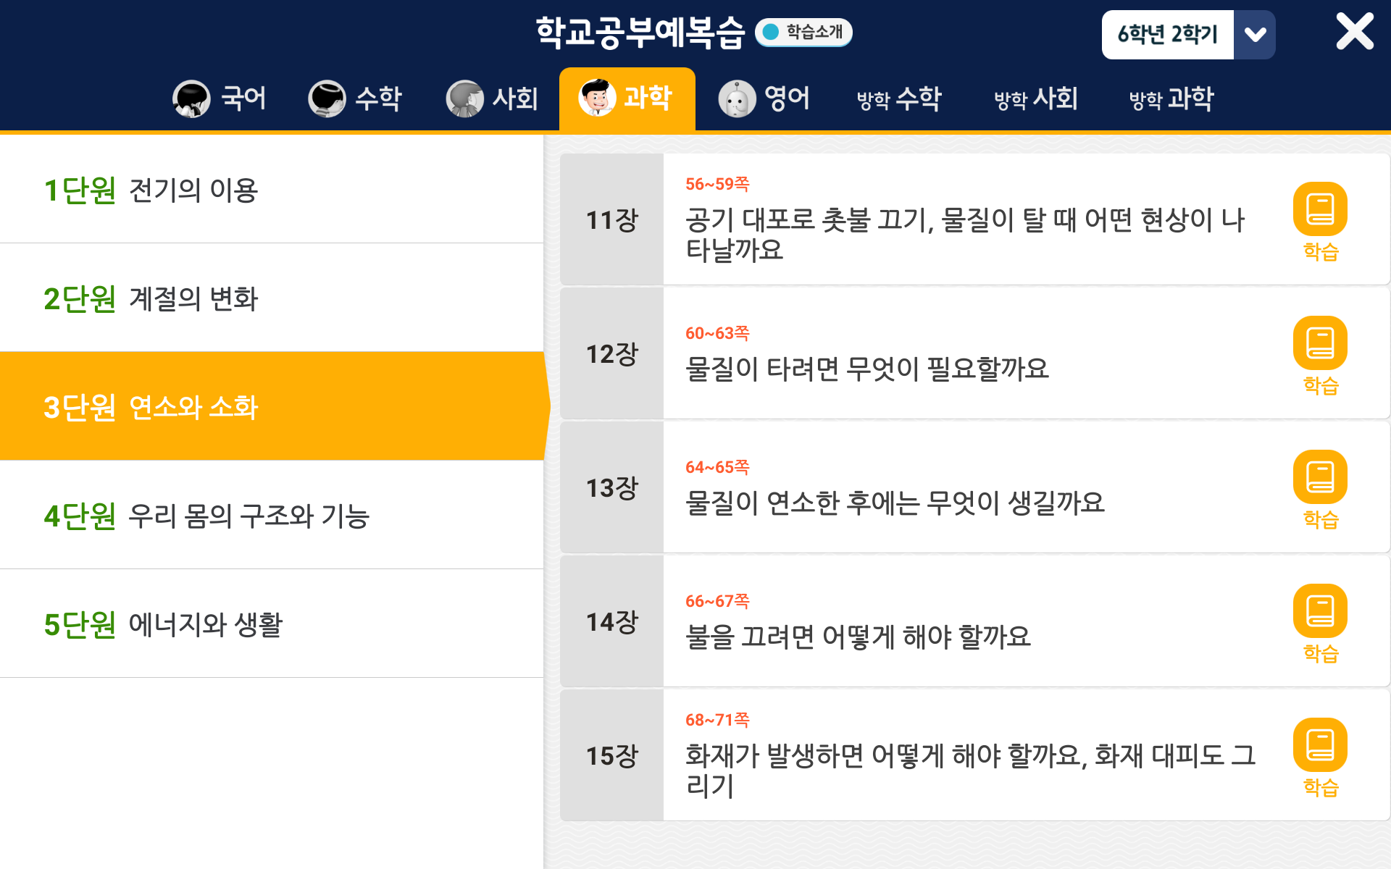This screenshot has height=869, width=1391.
Task: Expand the 6학년 2학기 dropdown arrow
Action: point(1255,35)
